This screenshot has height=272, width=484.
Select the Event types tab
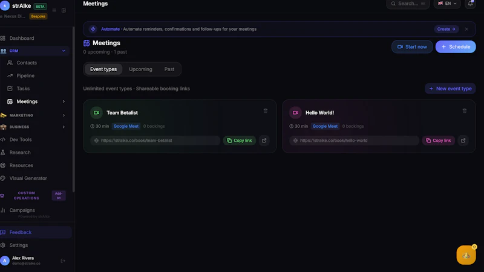103,69
